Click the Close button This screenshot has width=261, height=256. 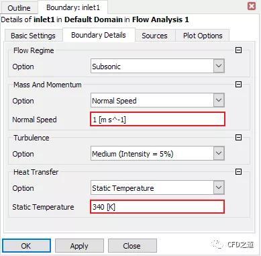pyautogui.click(x=132, y=246)
